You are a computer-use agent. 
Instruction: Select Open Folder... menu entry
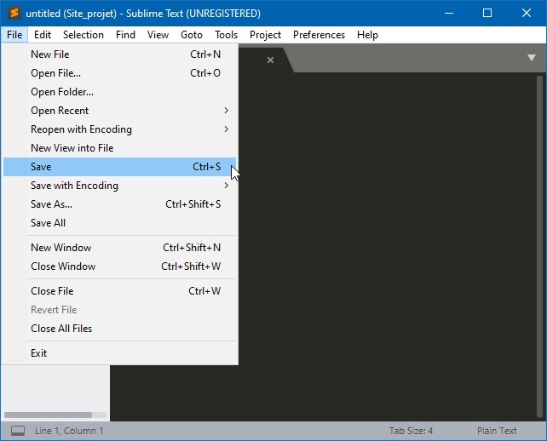coord(119,92)
